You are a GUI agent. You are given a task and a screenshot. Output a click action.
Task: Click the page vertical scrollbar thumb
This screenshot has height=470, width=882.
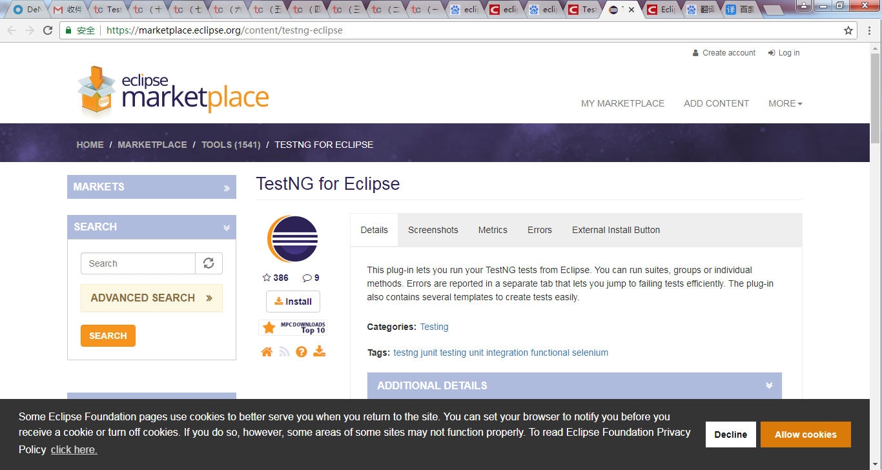click(x=876, y=97)
